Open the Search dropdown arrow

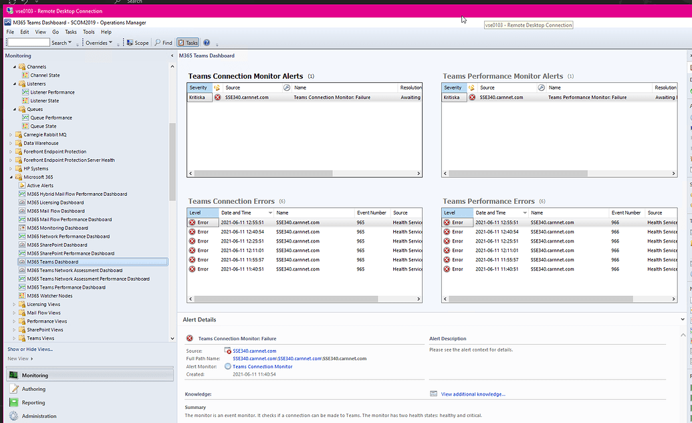71,42
